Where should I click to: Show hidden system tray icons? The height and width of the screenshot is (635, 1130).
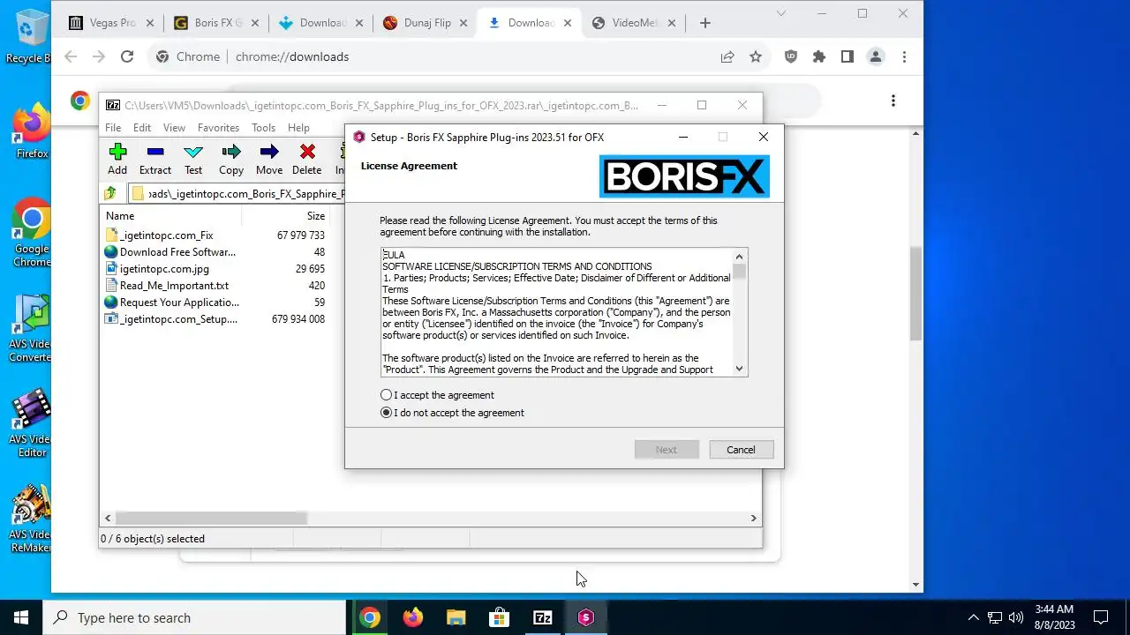(973, 617)
